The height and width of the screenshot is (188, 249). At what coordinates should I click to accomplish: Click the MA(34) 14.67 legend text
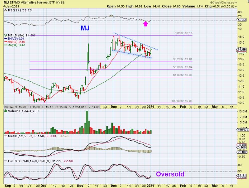click(16, 45)
